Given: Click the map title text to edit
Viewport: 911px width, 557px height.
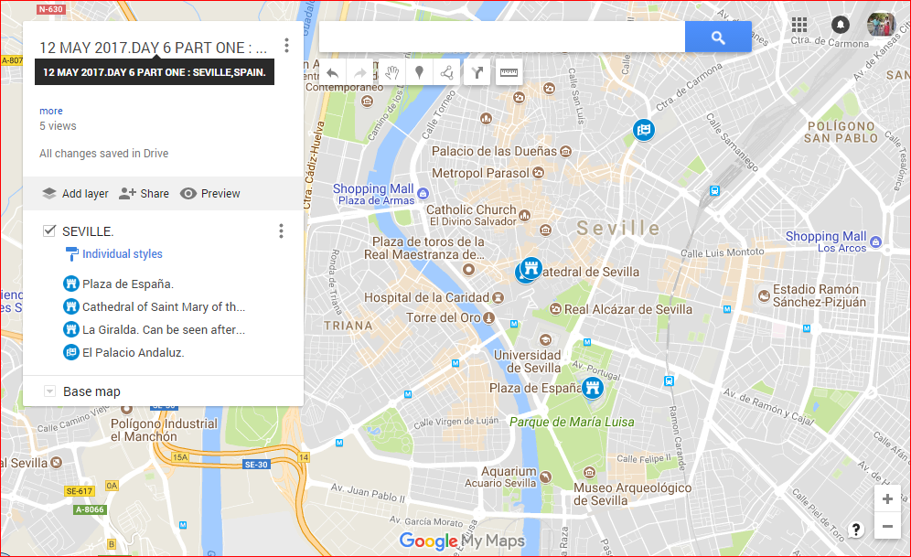Looking at the screenshot, I should coord(154,48).
